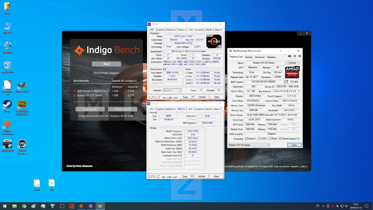Click Validate in the lower CPU-Z Memory window
The width and height of the screenshot is (373, 210).
point(201,176)
